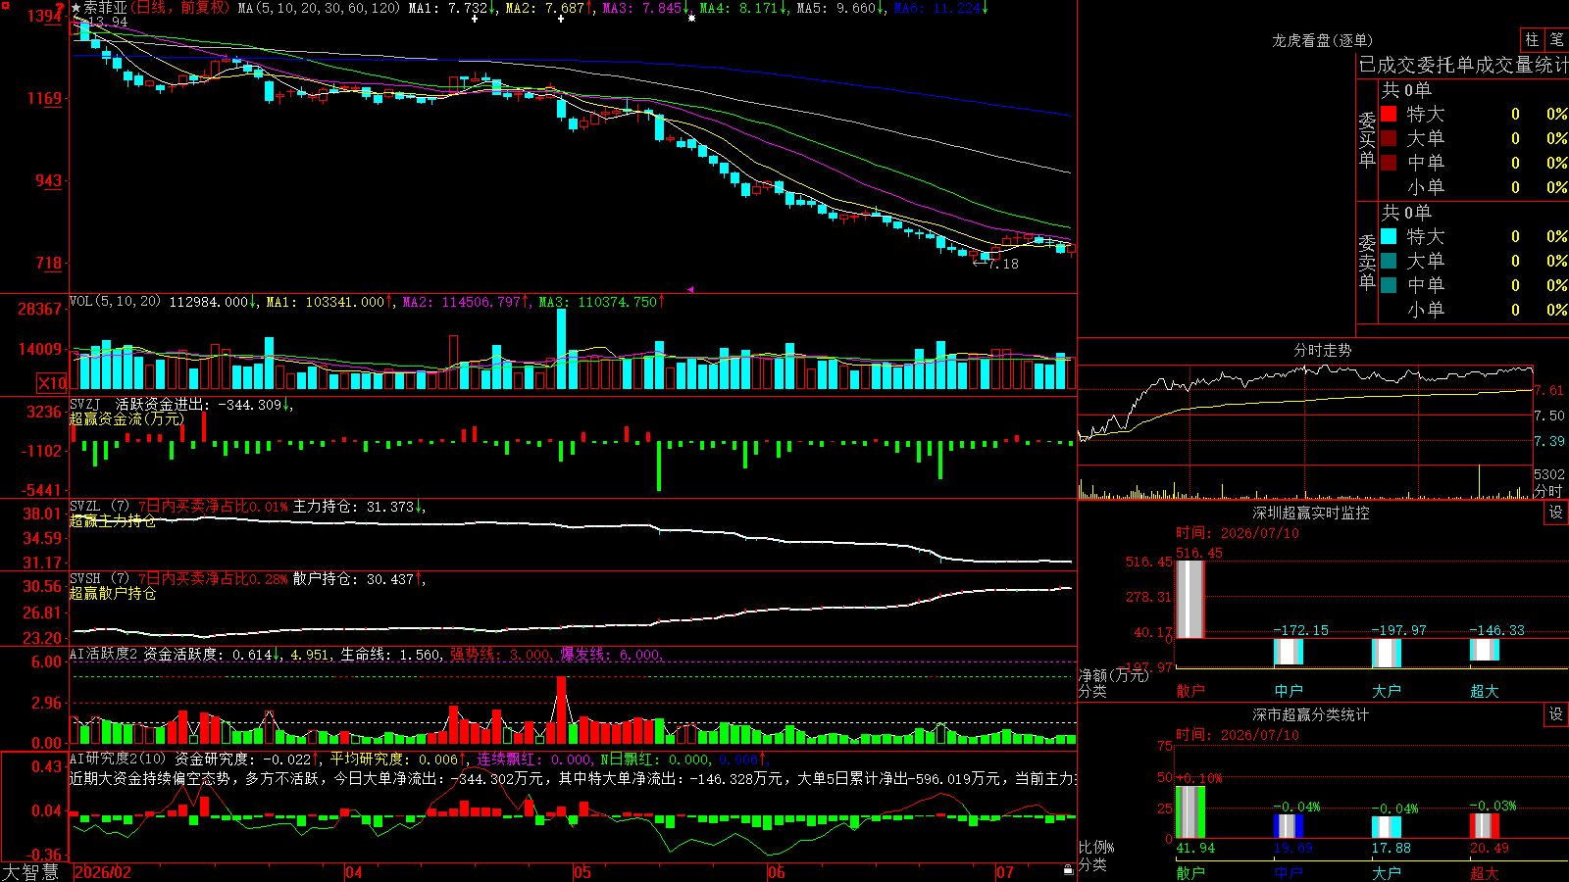Click the red question mark help icon
This screenshot has width=1569, height=882.
point(61,8)
